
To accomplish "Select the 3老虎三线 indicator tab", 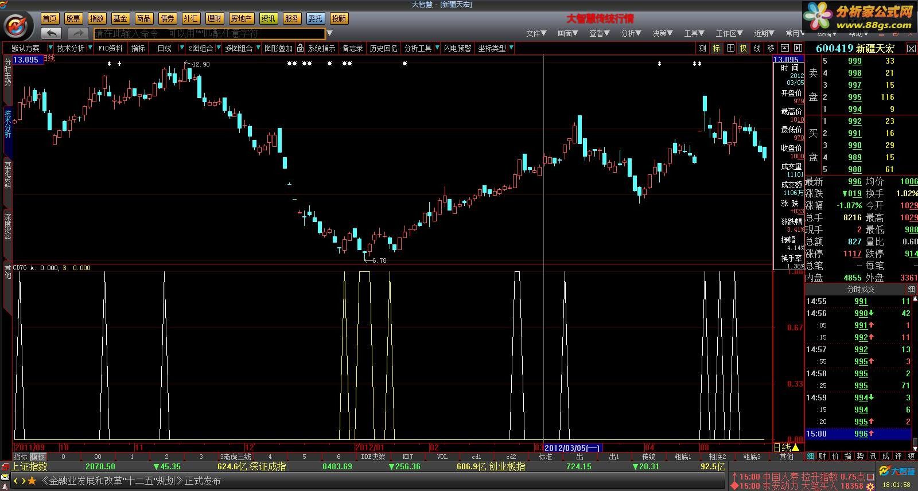I will point(236,457).
